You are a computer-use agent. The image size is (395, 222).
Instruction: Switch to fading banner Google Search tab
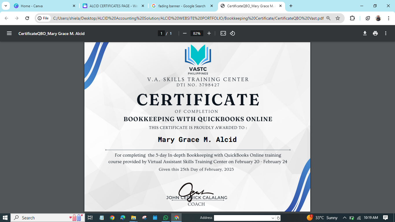click(182, 6)
